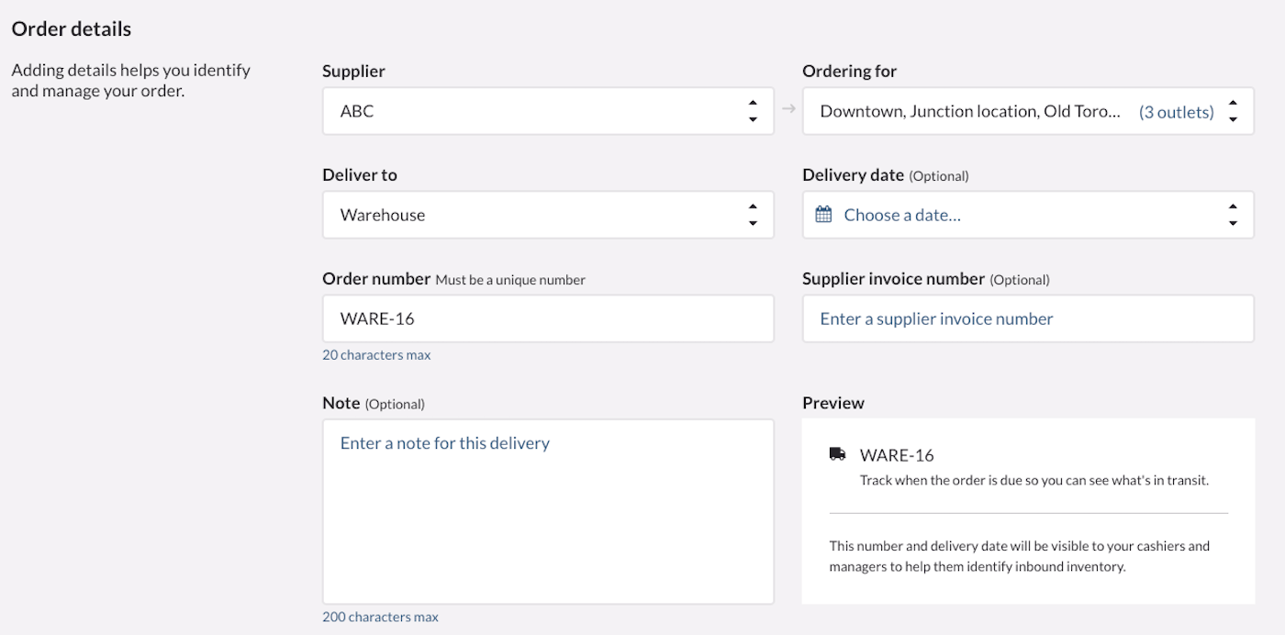Open the Ordering for outlets dropdown
This screenshot has width=1285, height=635.
point(964,110)
